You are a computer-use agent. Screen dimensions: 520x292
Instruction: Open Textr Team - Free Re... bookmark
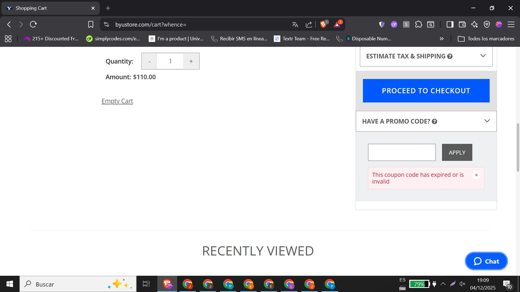tap(302, 39)
